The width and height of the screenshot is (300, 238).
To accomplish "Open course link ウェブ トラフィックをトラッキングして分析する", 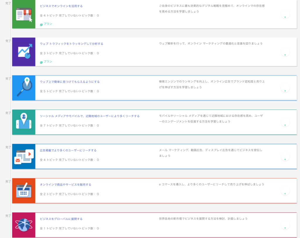I will pos(71,44).
